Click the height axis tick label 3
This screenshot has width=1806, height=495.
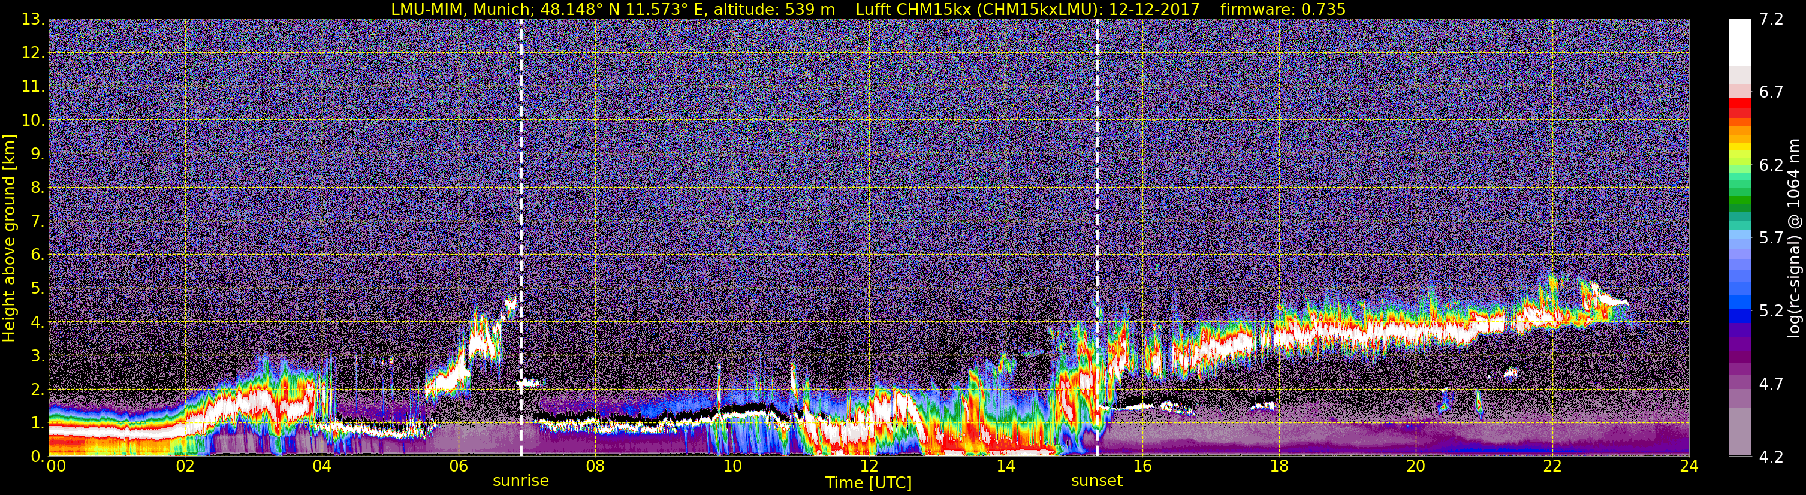point(38,356)
